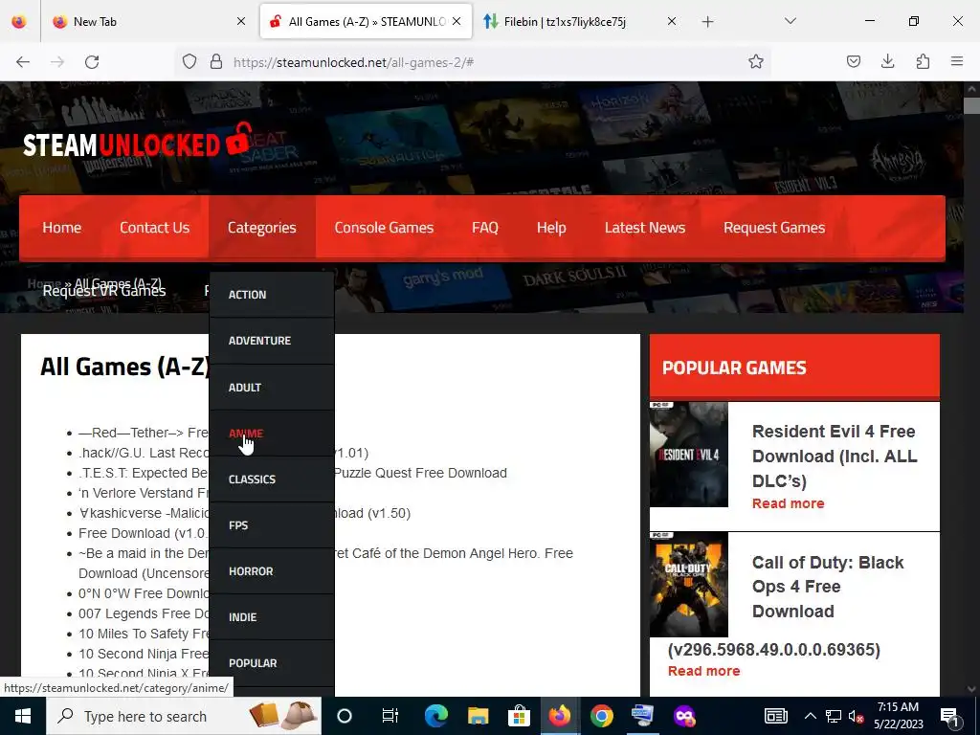The height and width of the screenshot is (735, 980).
Task: Switch to Filebin tab
Action: click(579, 21)
